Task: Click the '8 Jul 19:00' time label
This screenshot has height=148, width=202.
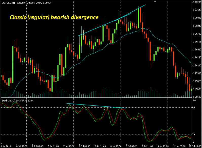Action: [116, 146]
